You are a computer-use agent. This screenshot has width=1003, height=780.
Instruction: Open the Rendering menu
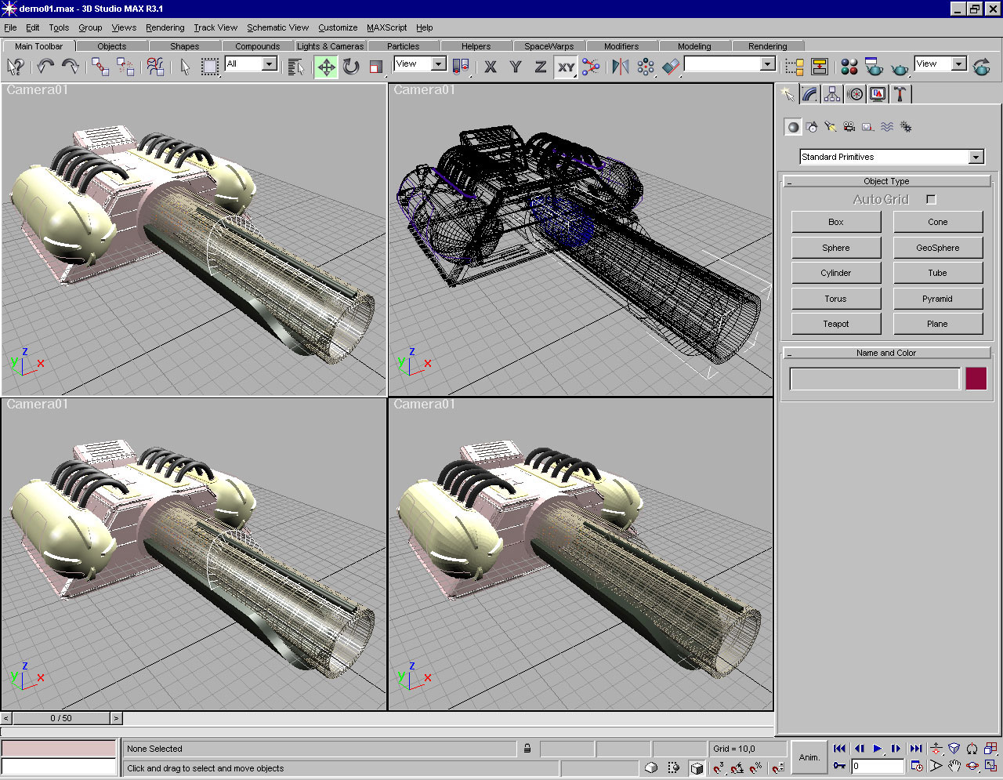coord(165,27)
